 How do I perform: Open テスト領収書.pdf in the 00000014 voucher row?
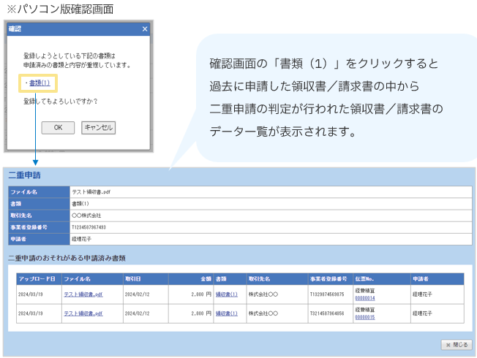(x=83, y=294)
